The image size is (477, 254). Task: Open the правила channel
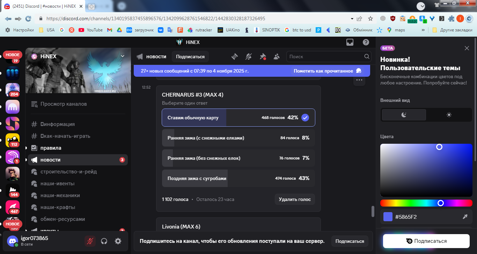click(78, 148)
